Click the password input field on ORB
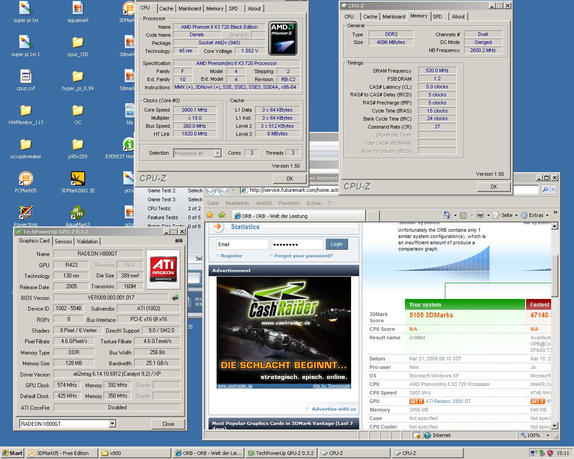 297,244
